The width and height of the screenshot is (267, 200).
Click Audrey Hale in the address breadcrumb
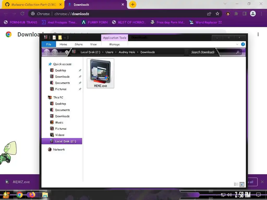pyautogui.click(x=127, y=52)
